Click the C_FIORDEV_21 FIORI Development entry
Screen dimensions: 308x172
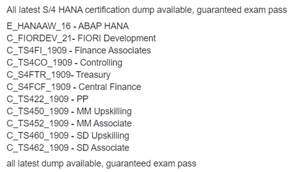[81, 38]
